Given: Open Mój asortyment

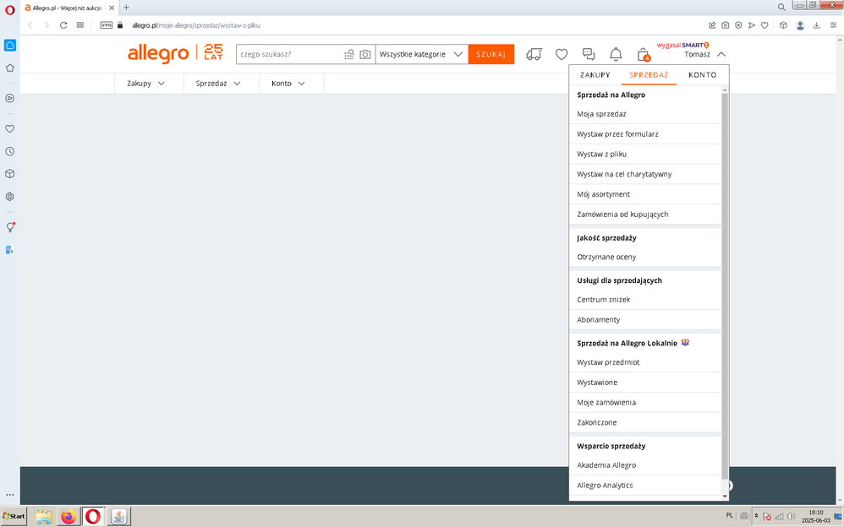Looking at the screenshot, I should (x=645, y=194).
